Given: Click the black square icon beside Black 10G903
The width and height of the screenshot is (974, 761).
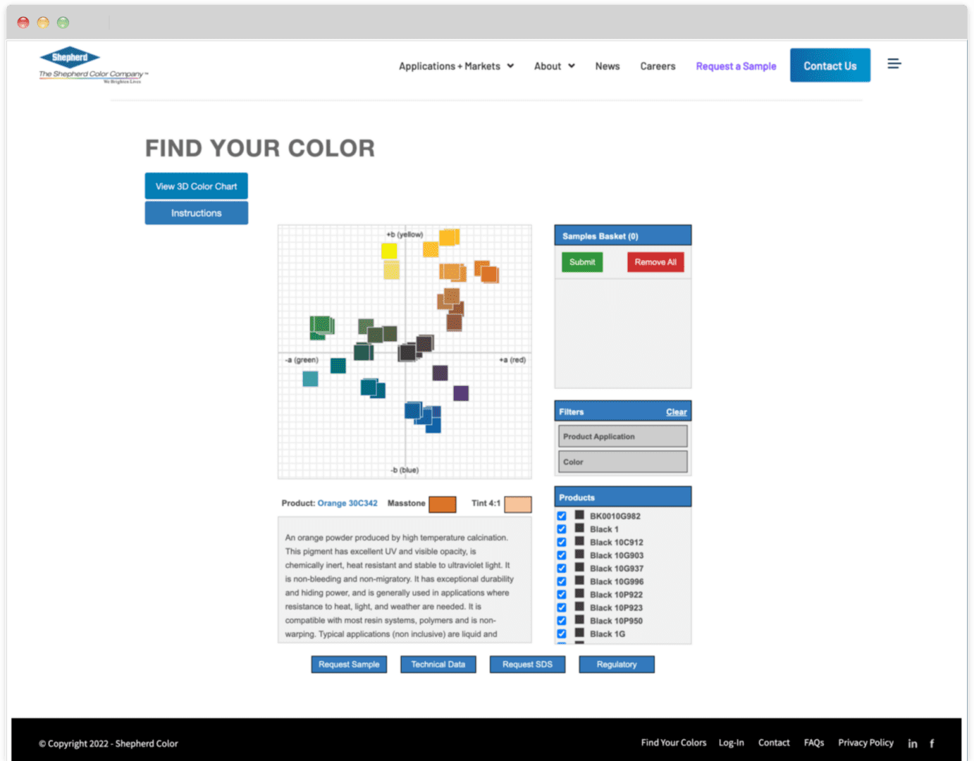Looking at the screenshot, I should (x=579, y=555).
